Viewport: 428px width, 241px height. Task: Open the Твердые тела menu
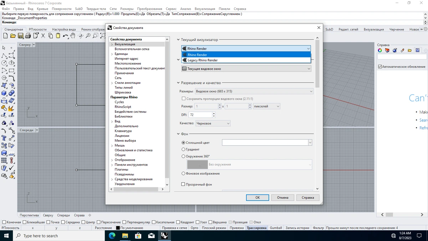point(96,9)
